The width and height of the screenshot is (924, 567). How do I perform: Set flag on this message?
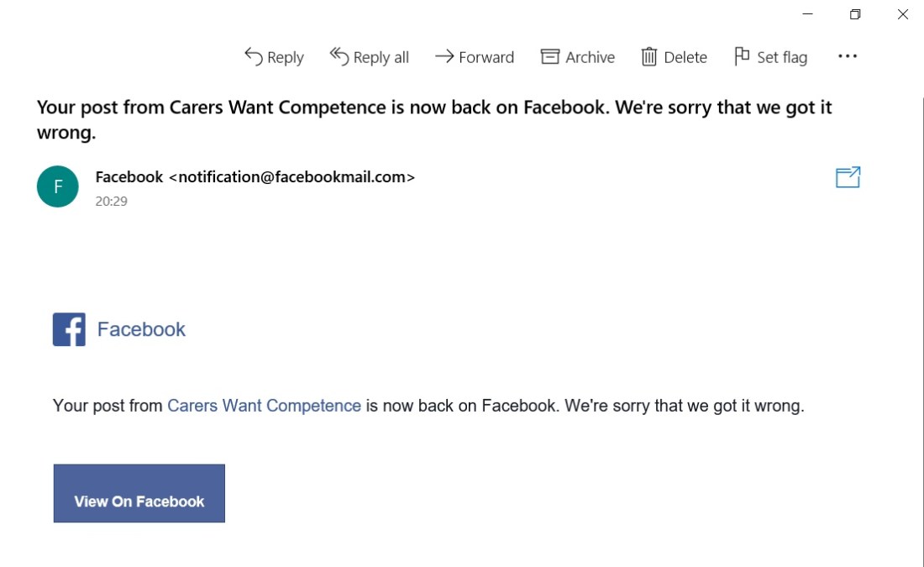[770, 57]
